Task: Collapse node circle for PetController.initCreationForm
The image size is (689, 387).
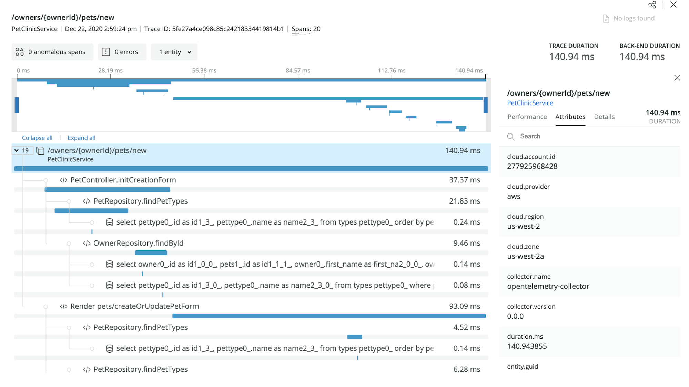Action: pos(45,180)
